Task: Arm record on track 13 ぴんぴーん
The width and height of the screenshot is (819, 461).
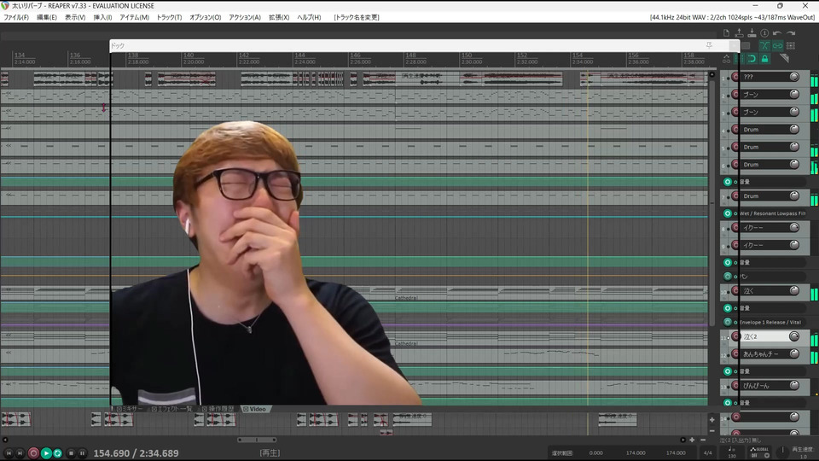Action: pos(735,385)
